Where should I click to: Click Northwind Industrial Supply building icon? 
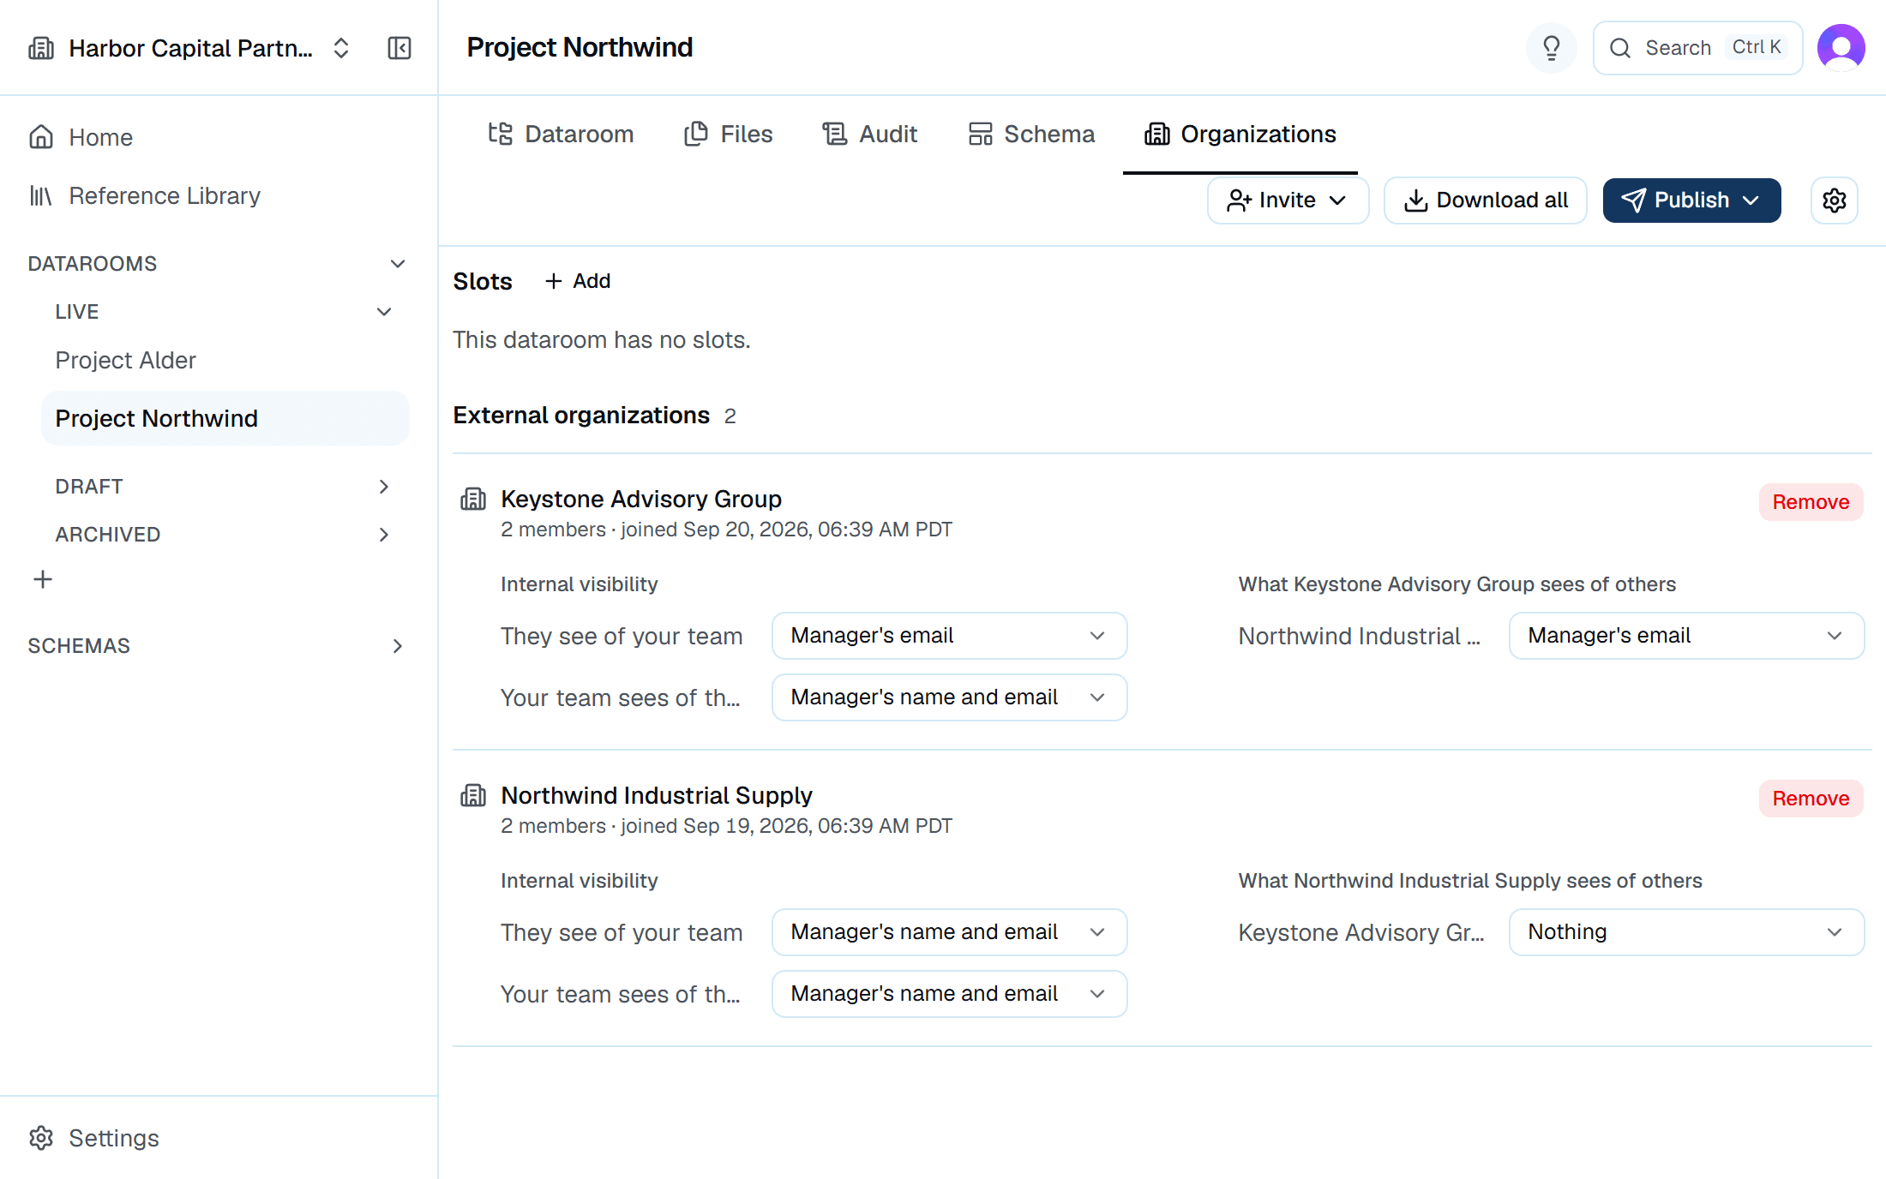click(x=473, y=795)
